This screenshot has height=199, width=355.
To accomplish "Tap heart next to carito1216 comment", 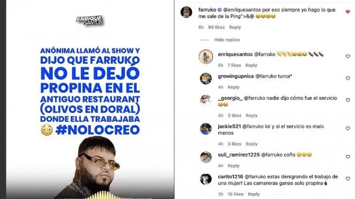I will (x=348, y=179).
